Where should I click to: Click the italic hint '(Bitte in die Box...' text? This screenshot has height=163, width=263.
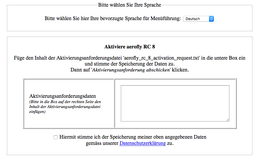[x=65, y=107]
